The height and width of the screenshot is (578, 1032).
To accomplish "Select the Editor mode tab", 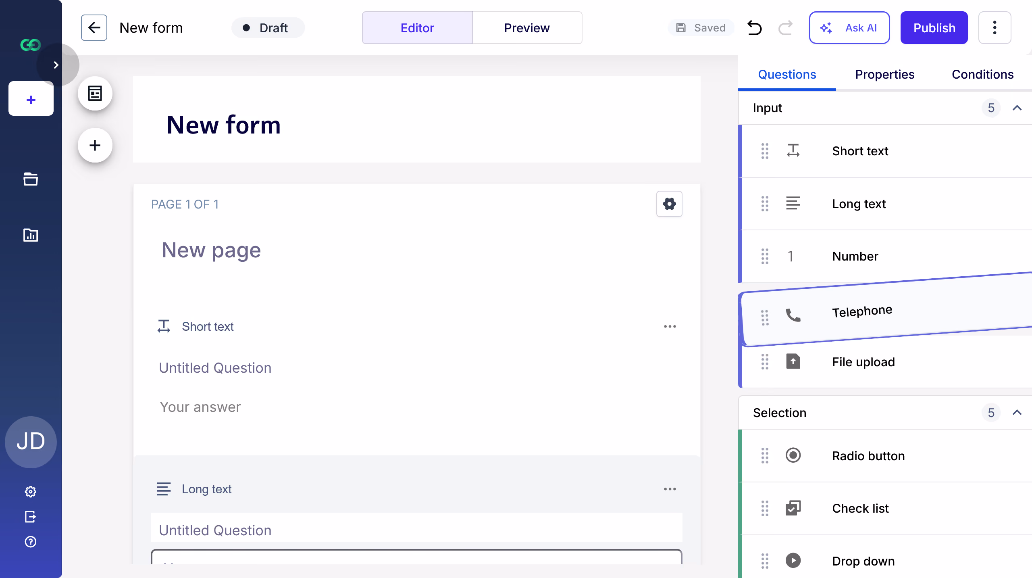I will (x=417, y=28).
